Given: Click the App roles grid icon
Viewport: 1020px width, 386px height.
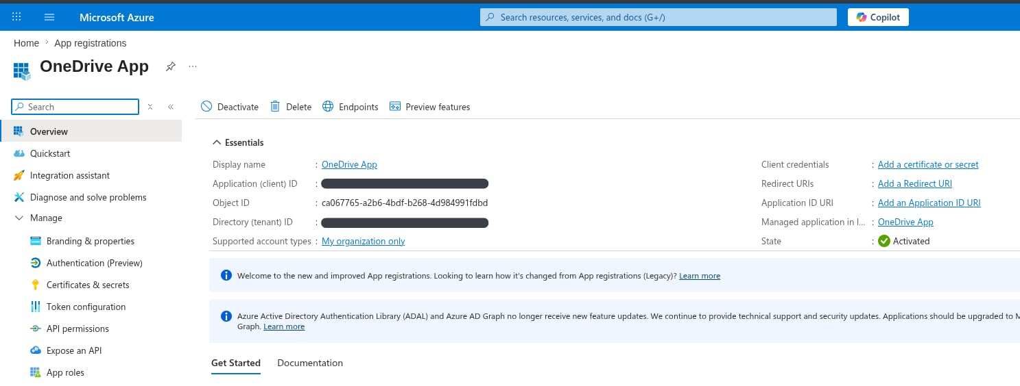Looking at the screenshot, I should point(36,372).
